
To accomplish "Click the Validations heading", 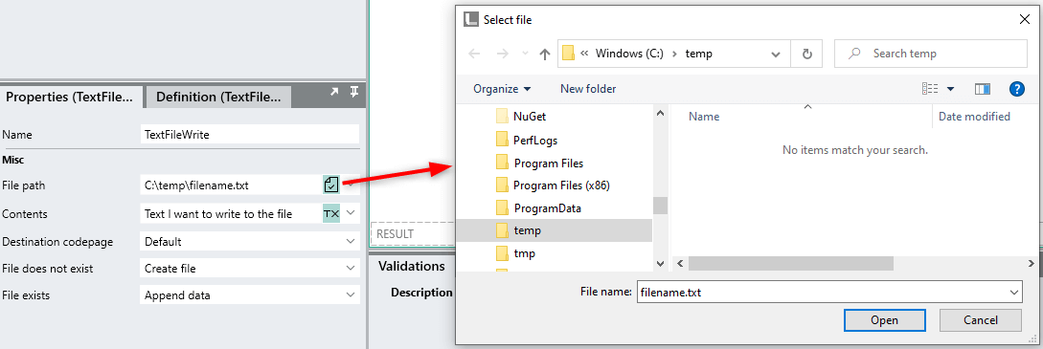I will 412,266.
